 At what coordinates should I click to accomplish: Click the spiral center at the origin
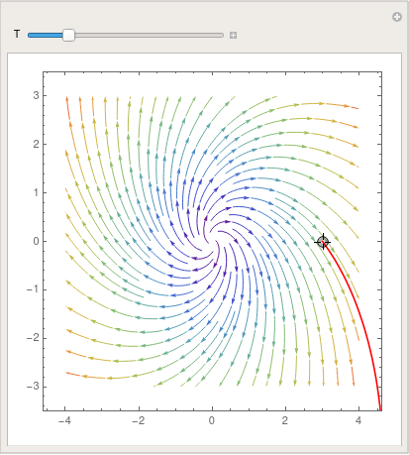point(212,241)
